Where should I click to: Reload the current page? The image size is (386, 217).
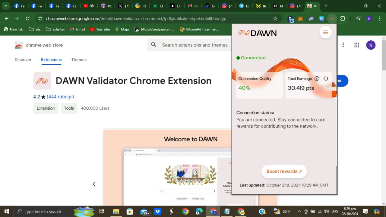27,19
